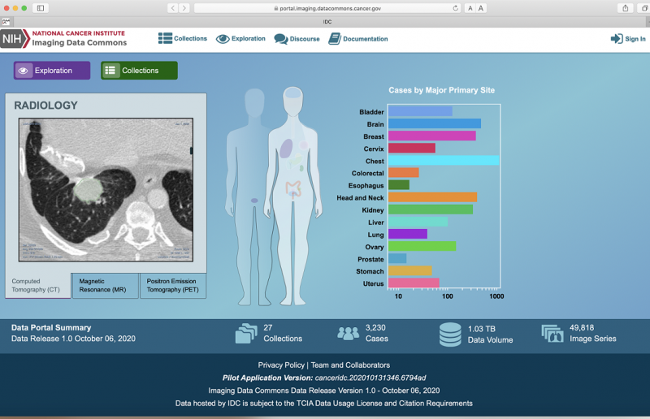Click the Safari address bar
This screenshot has height=419, width=650.
[327, 8]
